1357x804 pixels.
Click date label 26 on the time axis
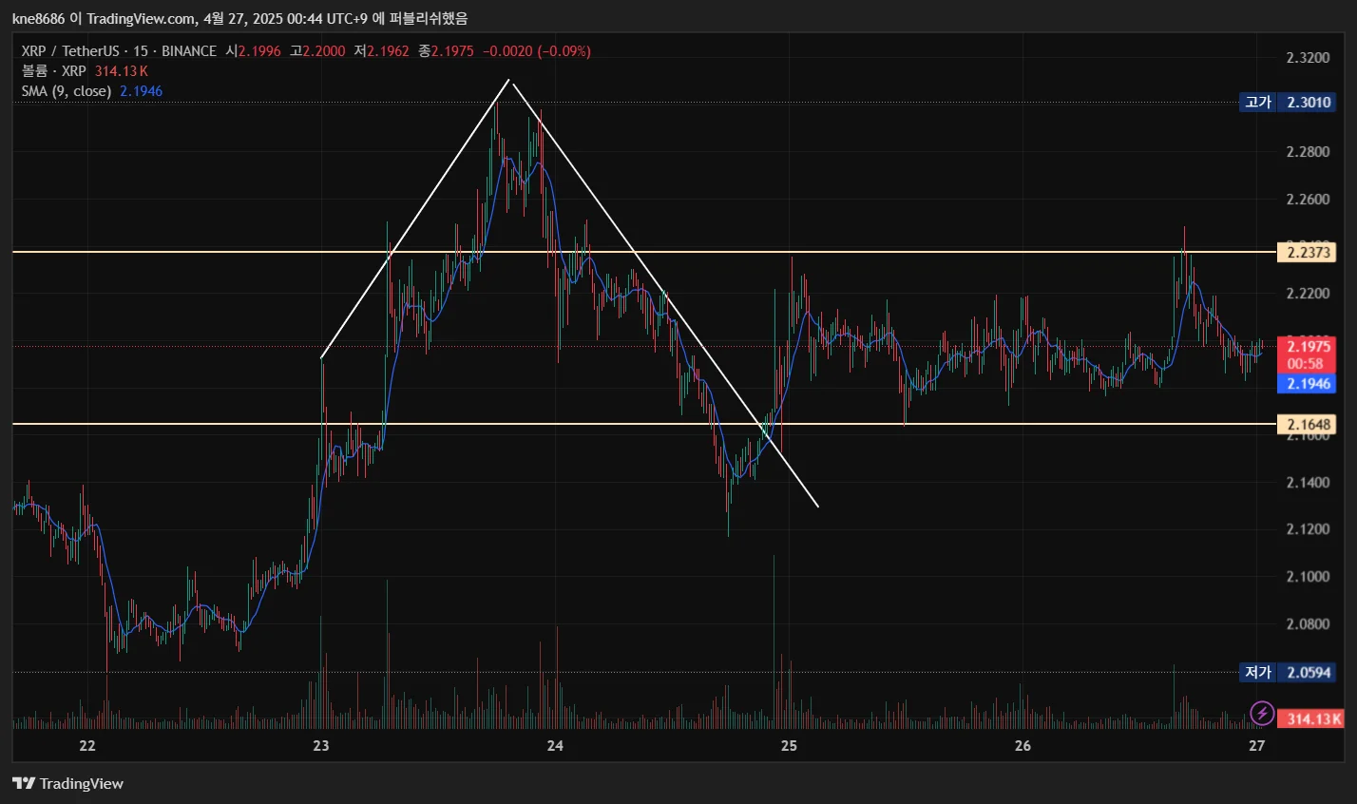coord(1023,746)
